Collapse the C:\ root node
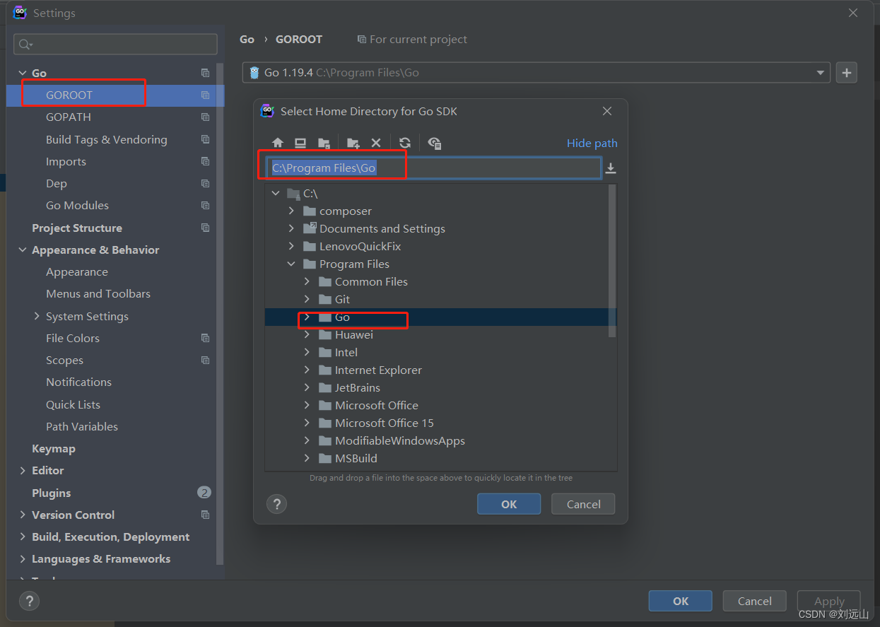880x627 pixels. coord(276,193)
